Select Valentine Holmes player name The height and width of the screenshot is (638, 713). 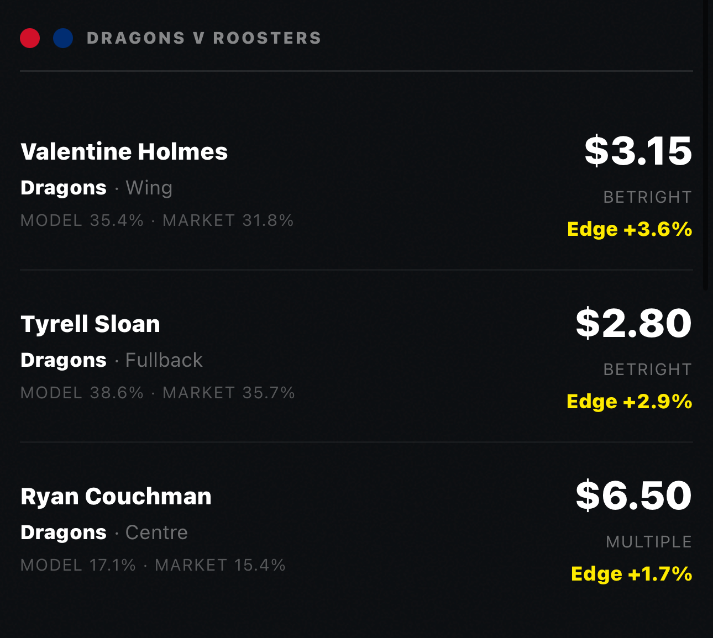pyautogui.click(x=124, y=151)
